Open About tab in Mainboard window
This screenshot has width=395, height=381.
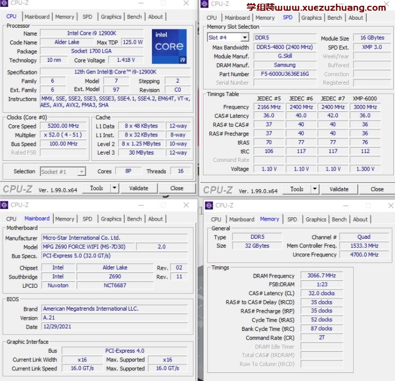[156, 219]
